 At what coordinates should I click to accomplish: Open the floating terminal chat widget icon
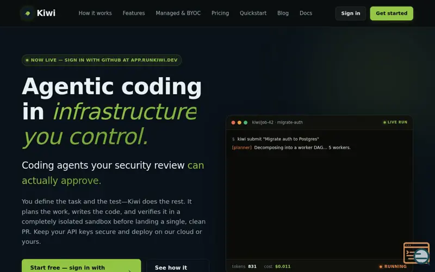pos(417,253)
